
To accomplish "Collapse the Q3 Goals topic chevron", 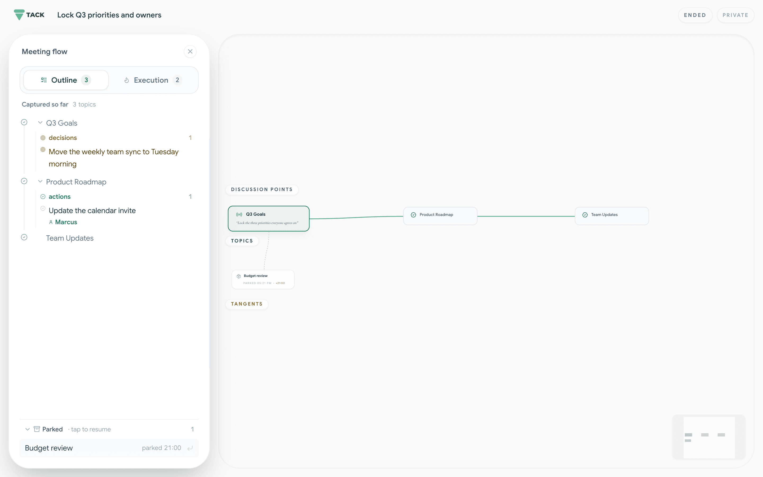I will coord(40,122).
